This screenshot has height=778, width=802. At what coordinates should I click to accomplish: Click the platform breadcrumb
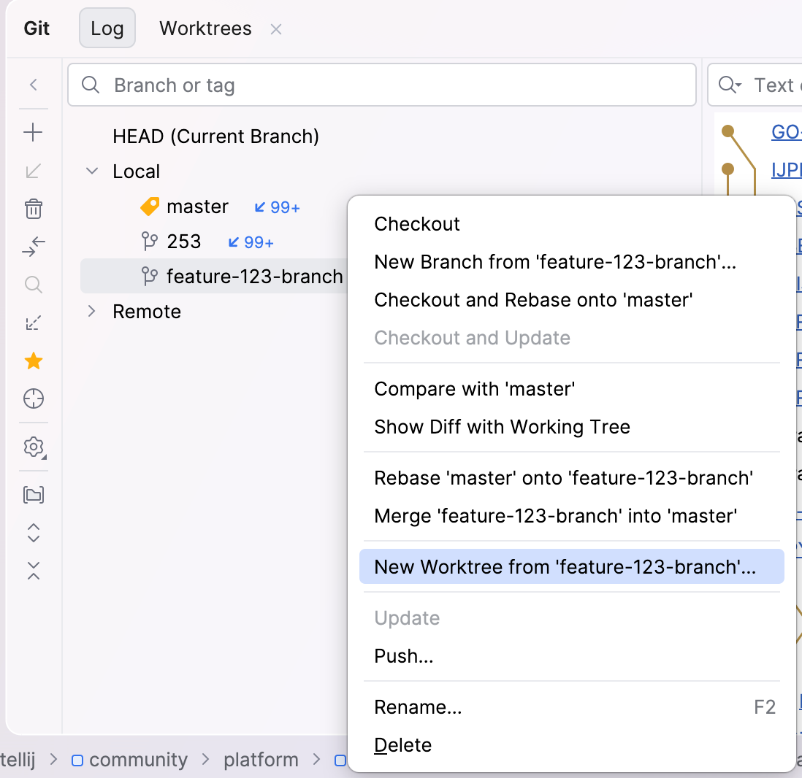coord(261,760)
